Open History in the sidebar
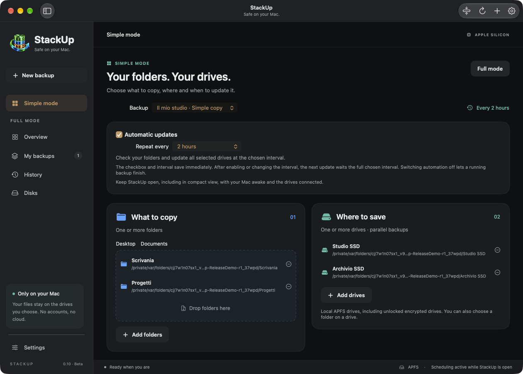 click(46, 175)
